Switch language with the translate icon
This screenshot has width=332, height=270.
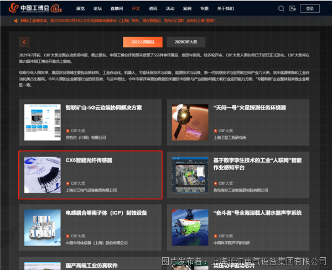point(292,9)
